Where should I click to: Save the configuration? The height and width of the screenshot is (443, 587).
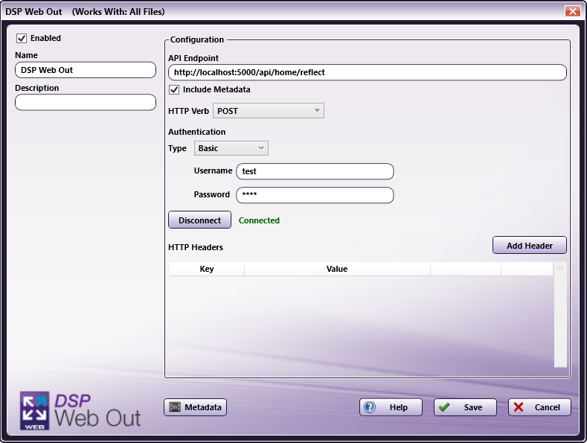click(x=465, y=407)
